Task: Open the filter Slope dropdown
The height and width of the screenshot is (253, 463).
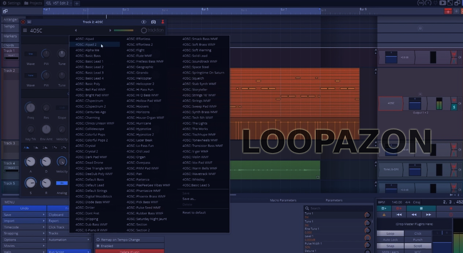Action: coord(62,108)
